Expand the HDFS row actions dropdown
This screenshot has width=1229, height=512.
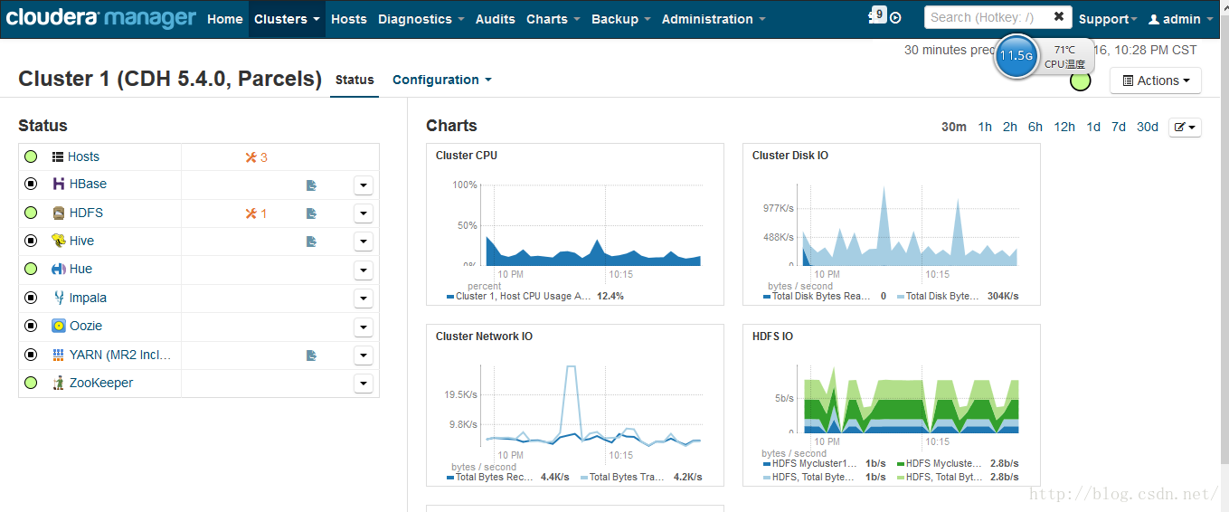coord(363,213)
